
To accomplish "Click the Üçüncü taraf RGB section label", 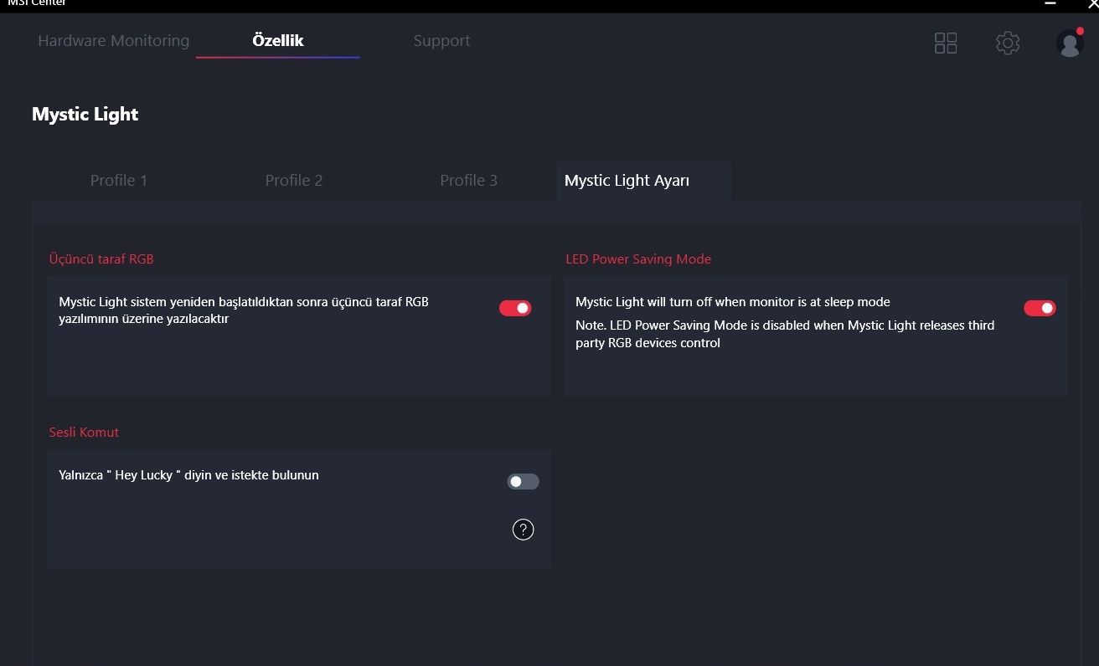I will 101,259.
